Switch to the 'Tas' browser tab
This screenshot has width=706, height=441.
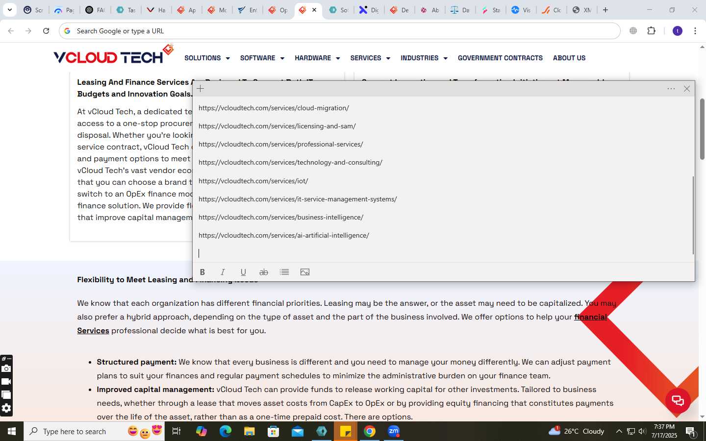(126, 10)
